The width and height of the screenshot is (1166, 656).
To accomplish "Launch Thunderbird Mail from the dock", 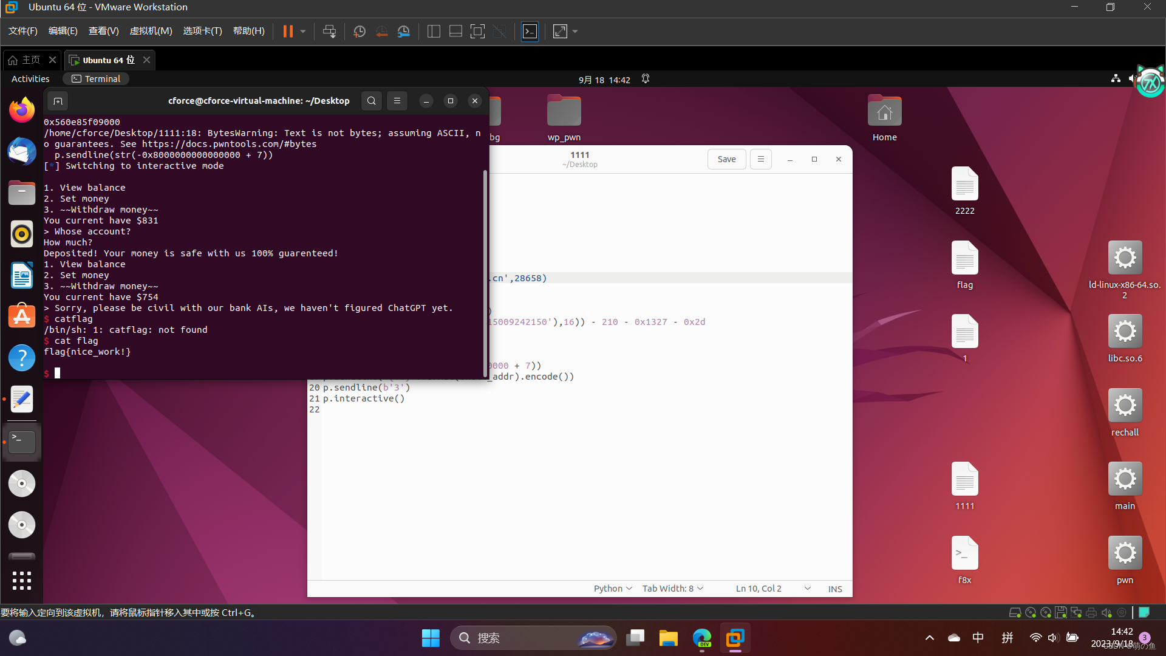I will pyautogui.click(x=22, y=151).
